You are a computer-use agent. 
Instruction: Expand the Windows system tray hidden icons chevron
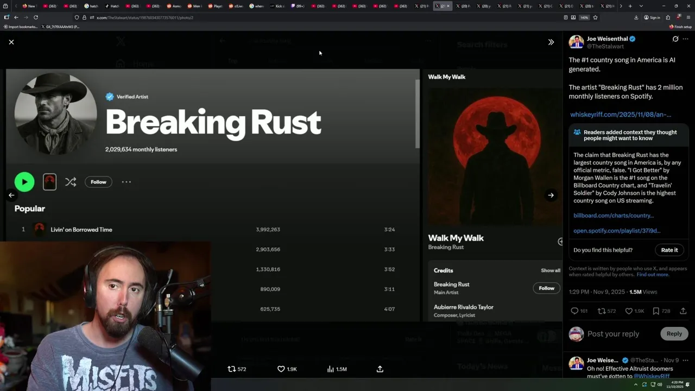pos(636,384)
